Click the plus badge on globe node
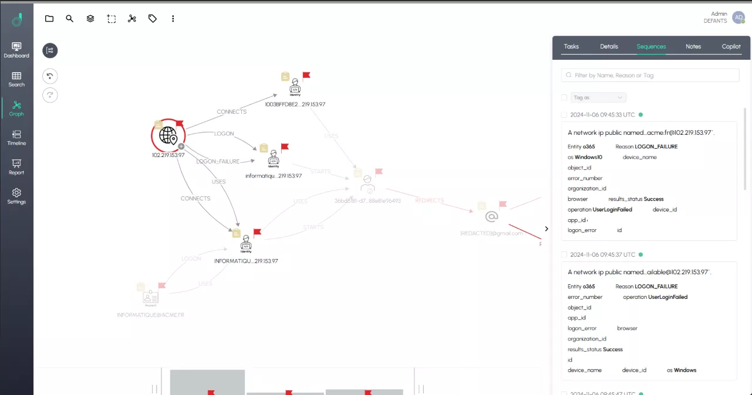 (181, 147)
